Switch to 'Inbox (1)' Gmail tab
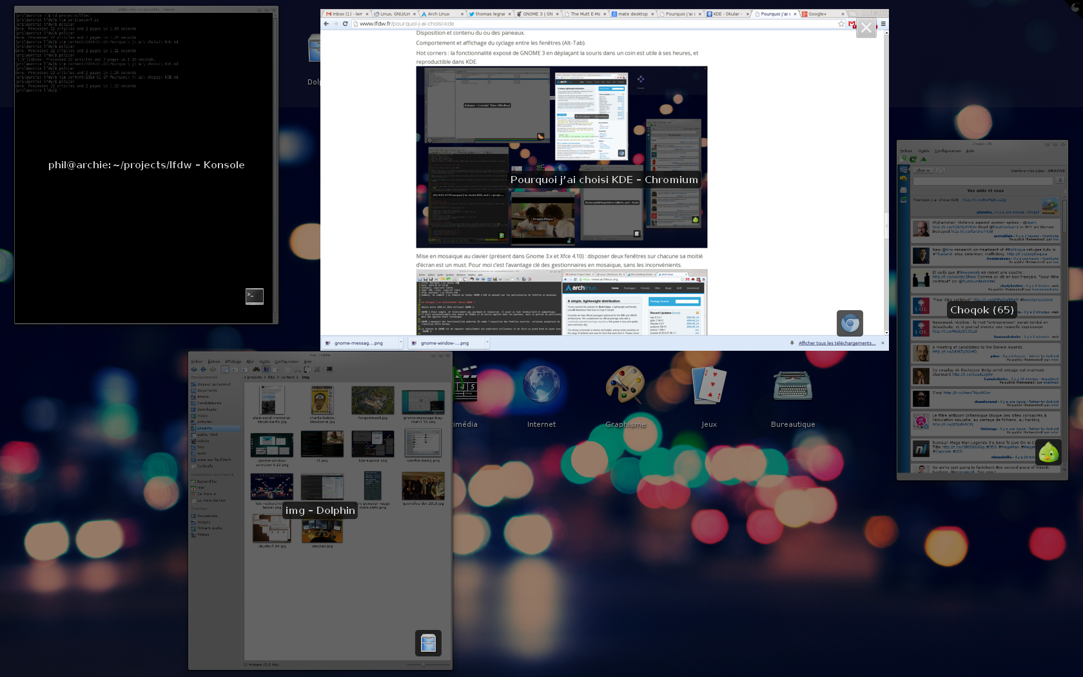Image resolution: width=1083 pixels, height=677 pixels. click(347, 14)
